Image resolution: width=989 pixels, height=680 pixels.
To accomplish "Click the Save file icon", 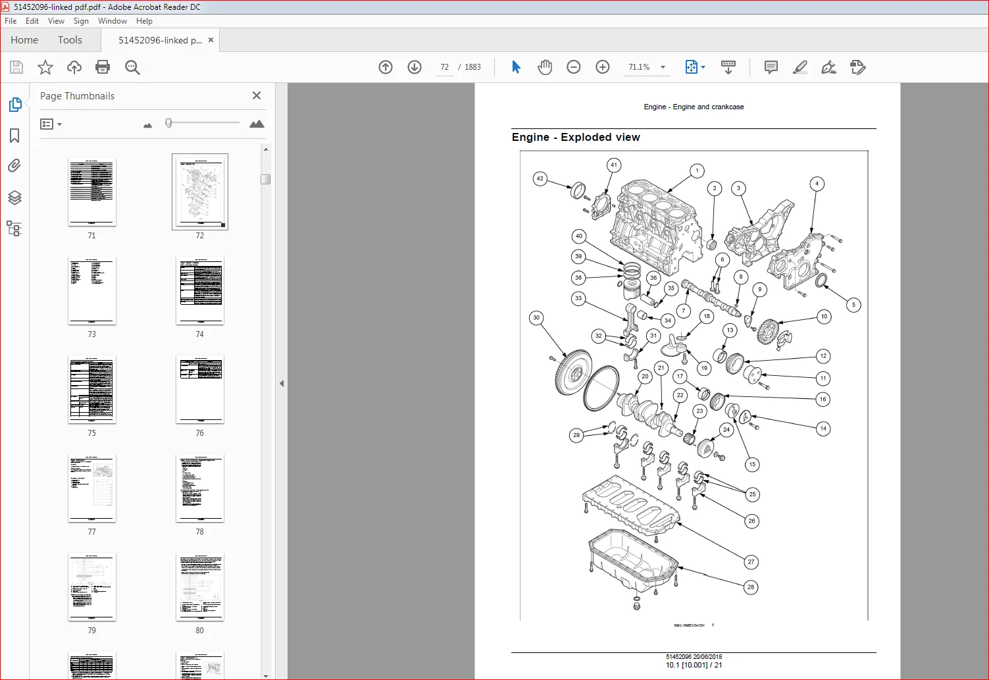I will click(x=16, y=67).
